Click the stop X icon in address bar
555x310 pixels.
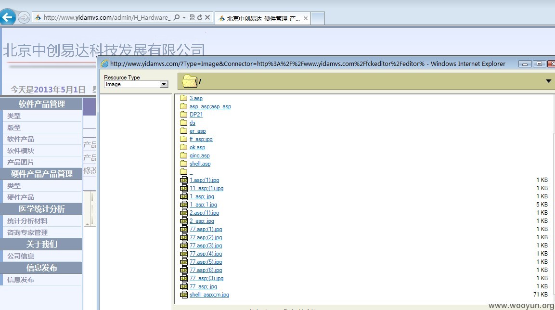coord(207,17)
